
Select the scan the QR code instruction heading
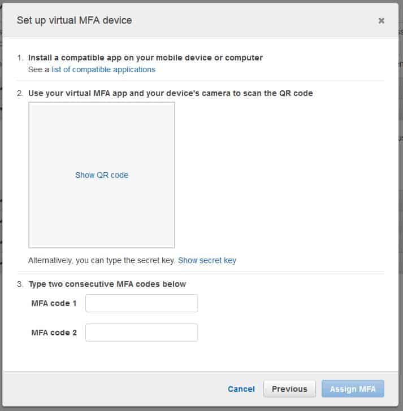pos(171,93)
